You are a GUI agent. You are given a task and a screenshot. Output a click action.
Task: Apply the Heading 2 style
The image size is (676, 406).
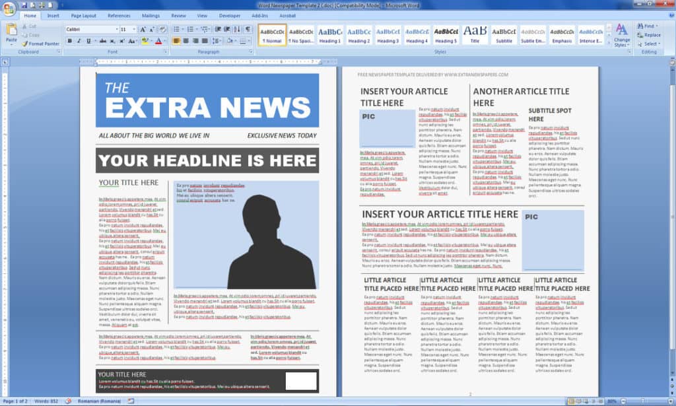pyautogui.click(x=359, y=35)
